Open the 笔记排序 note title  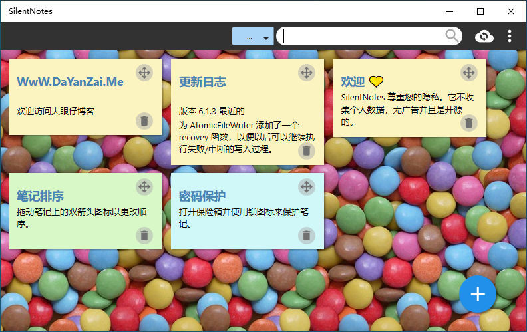[x=40, y=196]
